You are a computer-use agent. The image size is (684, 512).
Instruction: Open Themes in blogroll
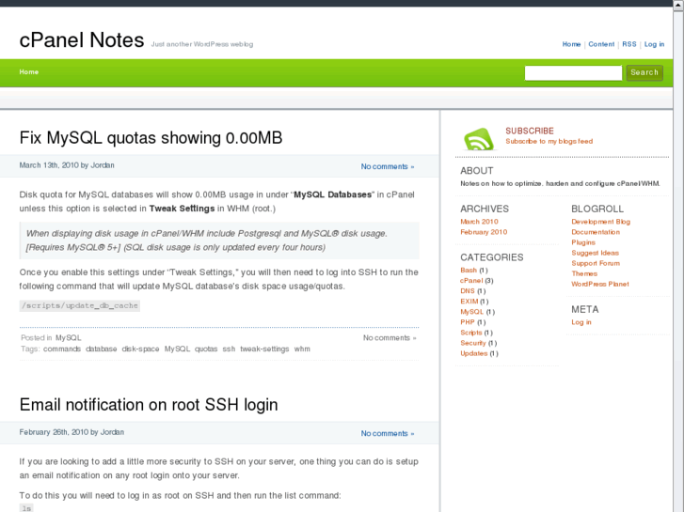pyautogui.click(x=584, y=273)
